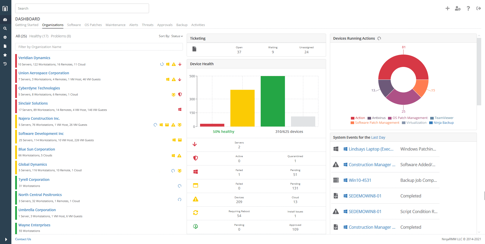Viewport: 485px width, 244px height.
Task: Open Sinclair Solutions organization
Action: (x=33, y=103)
